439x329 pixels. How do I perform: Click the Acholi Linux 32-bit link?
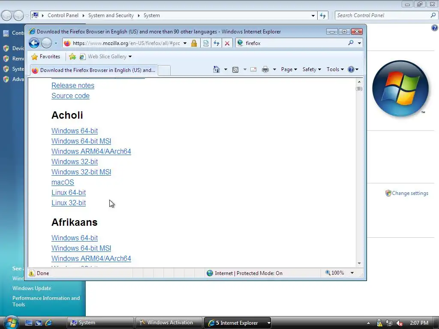69,203
